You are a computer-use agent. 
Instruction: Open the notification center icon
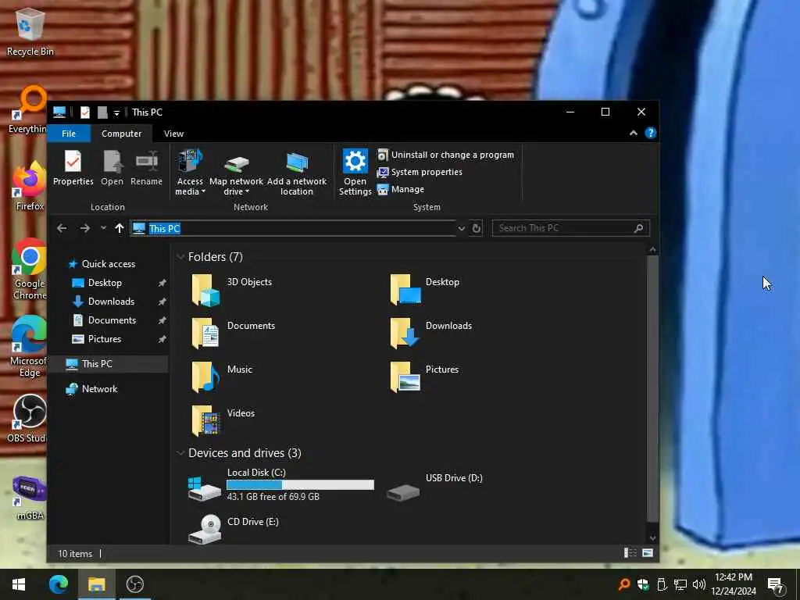[x=776, y=584]
